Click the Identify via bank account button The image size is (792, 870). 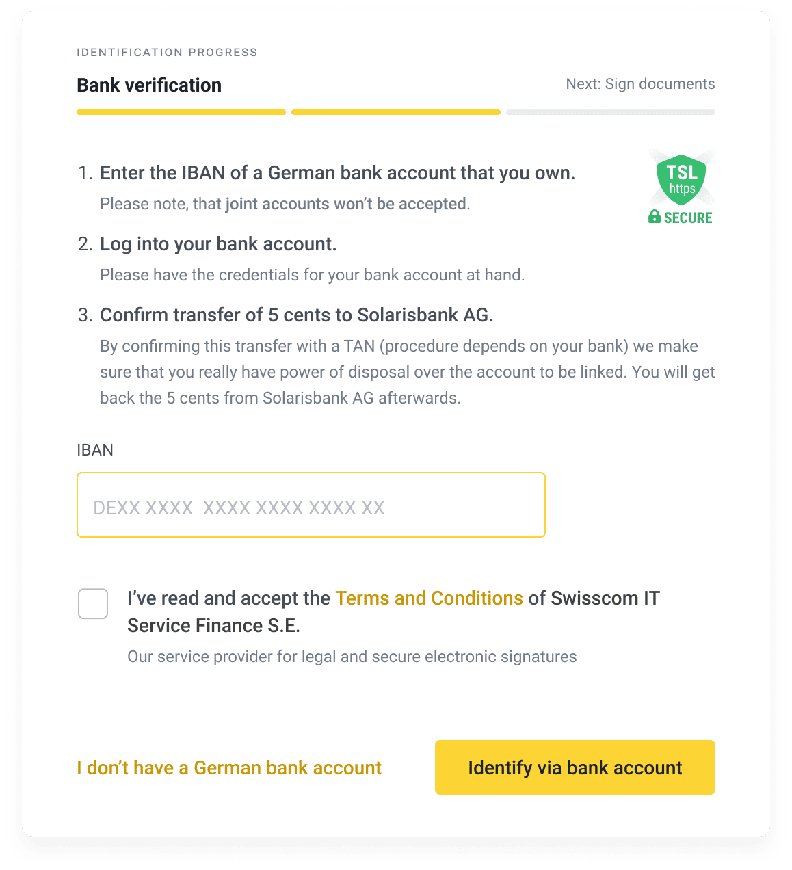(575, 767)
